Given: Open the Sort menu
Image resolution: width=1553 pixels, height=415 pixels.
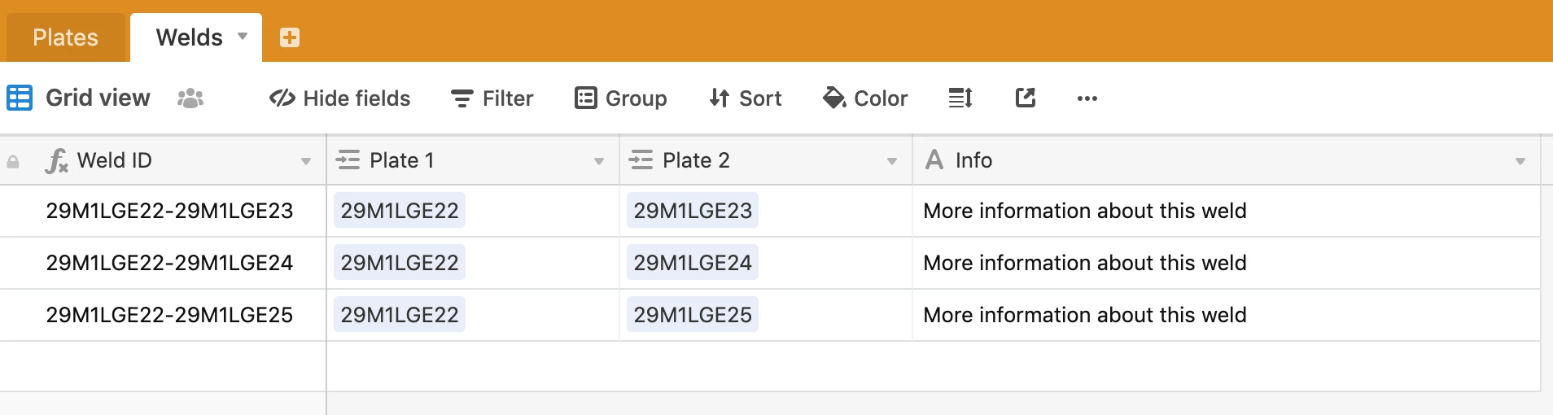Looking at the screenshot, I should tap(746, 98).
